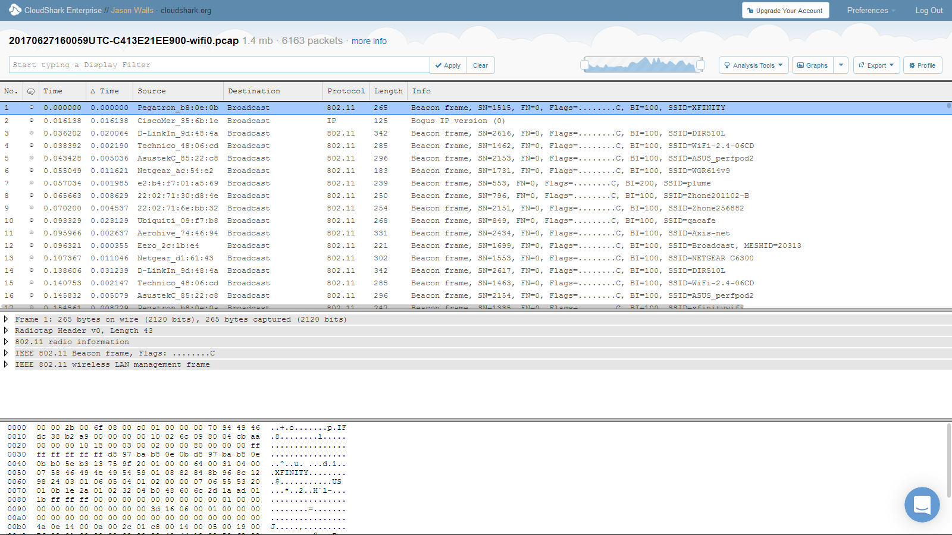Apply the display filter
This screenshot has width=952, height=535.
coord(448,65)
